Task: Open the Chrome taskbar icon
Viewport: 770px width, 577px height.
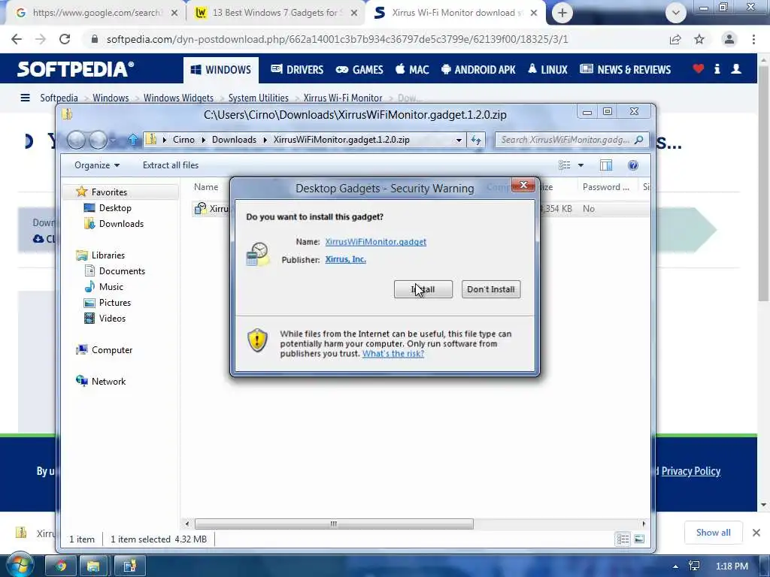Action: [x=60, y=566]
